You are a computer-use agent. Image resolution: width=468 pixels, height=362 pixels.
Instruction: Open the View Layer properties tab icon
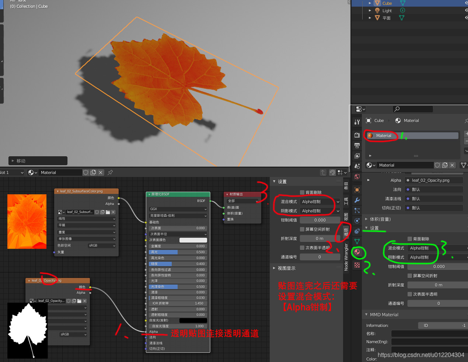357,156
